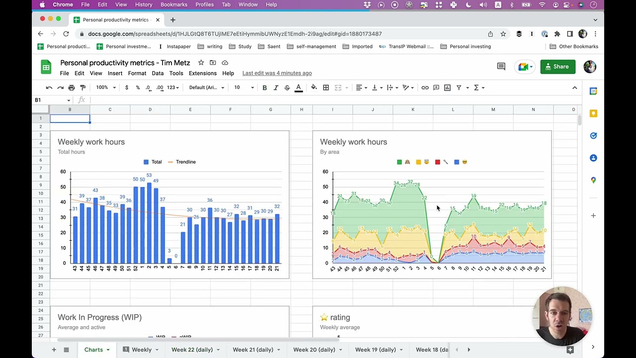Switch to Week 22 (daily) tab
636x358 pixels.
192,350
